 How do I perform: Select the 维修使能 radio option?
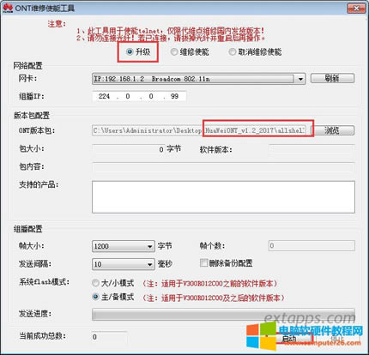click(174, 51)
